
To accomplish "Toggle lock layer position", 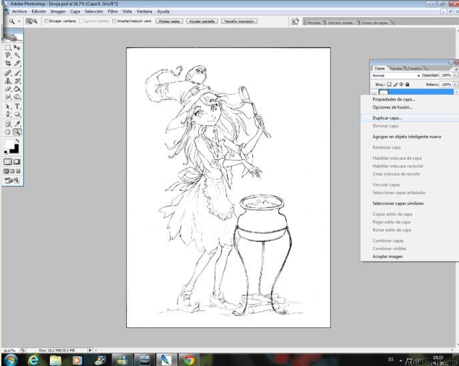I will pyautogui.click(x=401, y=84).
